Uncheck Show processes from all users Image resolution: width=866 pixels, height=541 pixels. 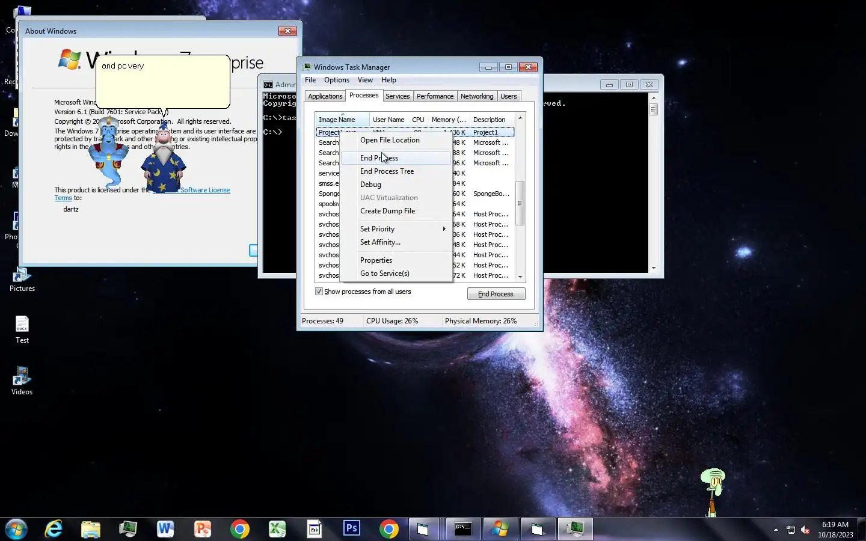(x=319, y=292)
